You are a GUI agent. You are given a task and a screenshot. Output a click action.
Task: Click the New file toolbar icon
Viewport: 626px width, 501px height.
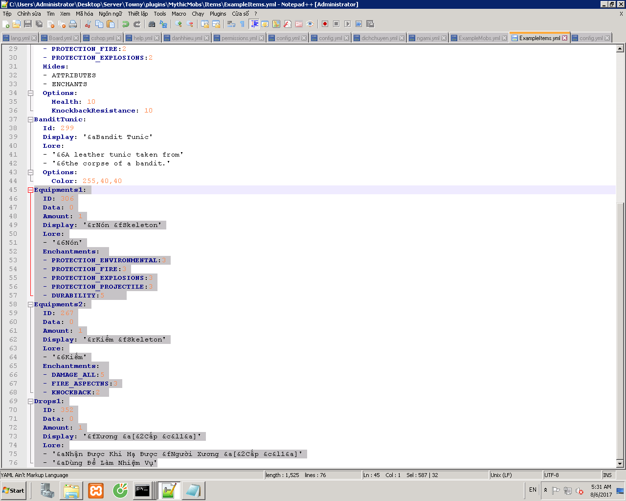click(6, 24)
